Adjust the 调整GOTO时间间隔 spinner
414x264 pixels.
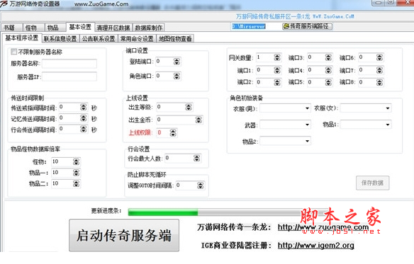[x=201, y=185]
